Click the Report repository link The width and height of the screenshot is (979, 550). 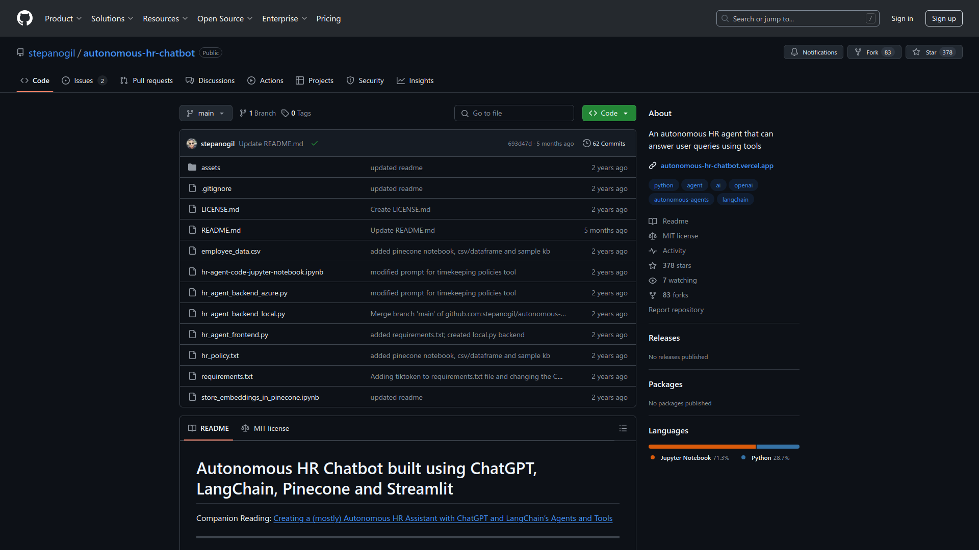click(676, 310)
